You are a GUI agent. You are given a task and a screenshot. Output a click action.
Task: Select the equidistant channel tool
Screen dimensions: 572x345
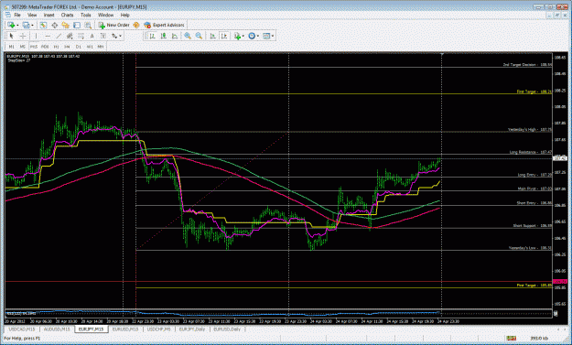(x=70, y=36)
